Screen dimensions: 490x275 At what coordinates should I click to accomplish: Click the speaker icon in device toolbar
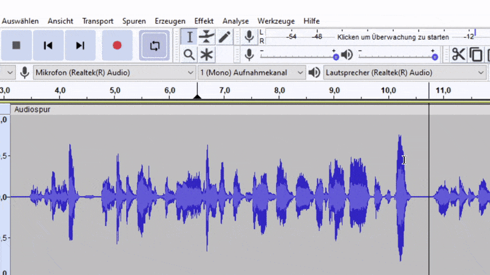(314, 73)
